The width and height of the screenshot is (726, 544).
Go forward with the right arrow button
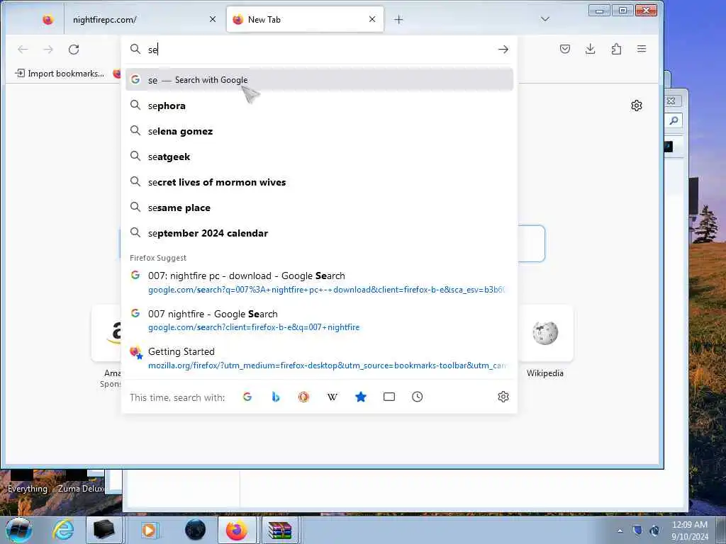(48, 50)
